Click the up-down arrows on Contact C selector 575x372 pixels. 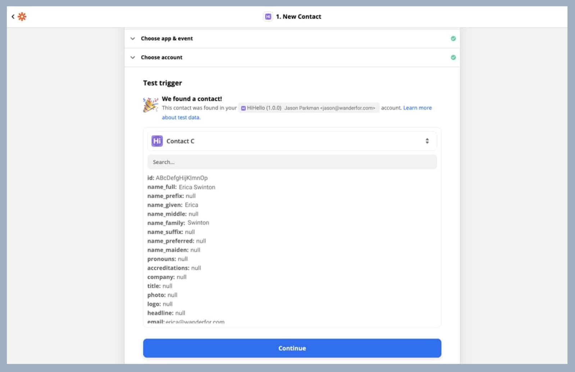(427, 141)
